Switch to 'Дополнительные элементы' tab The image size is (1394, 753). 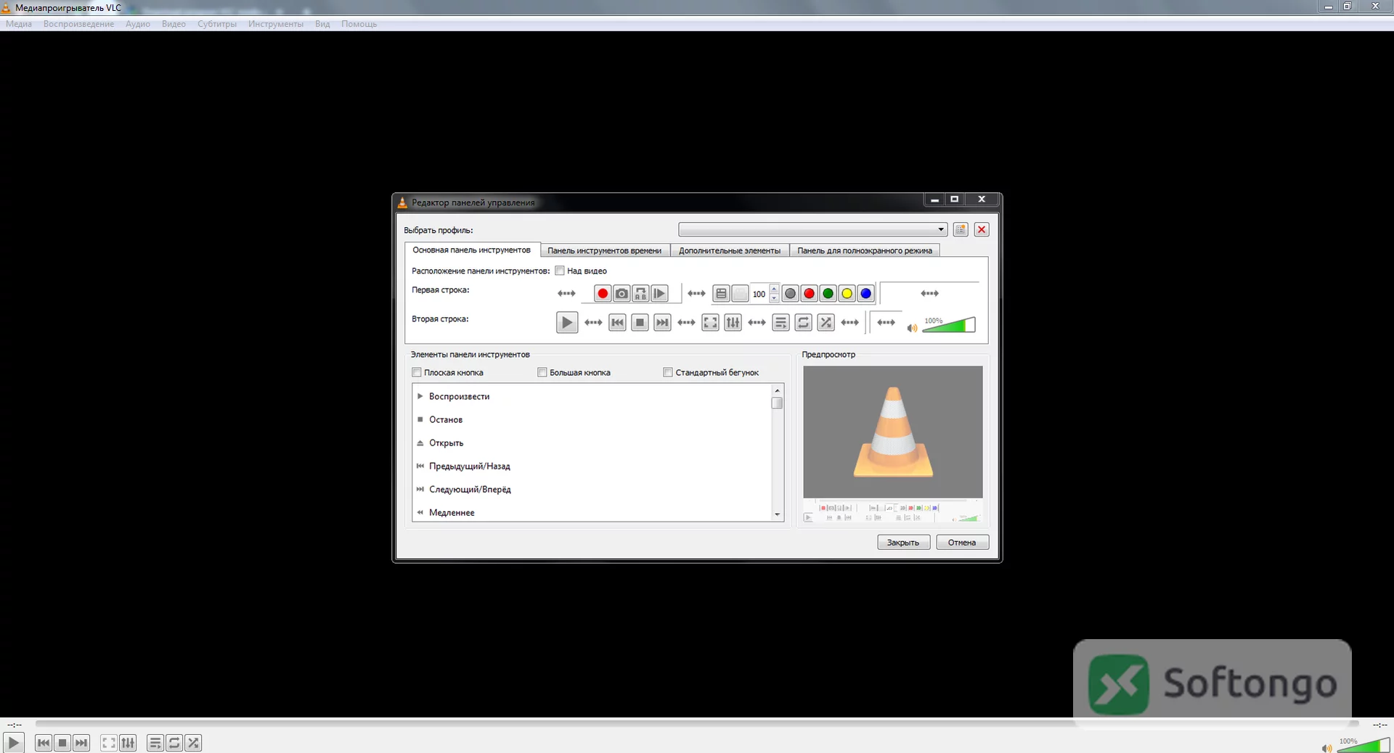(x=730, y=250)
